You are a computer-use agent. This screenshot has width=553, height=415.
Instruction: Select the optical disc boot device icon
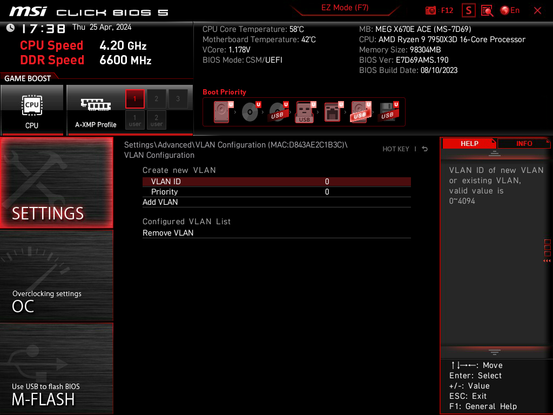(251, 112)
